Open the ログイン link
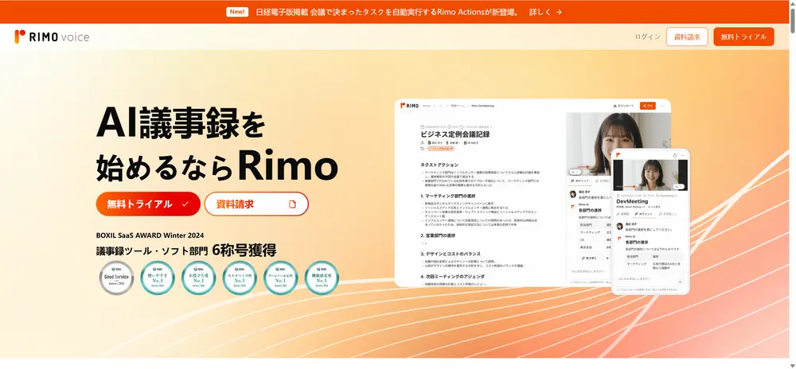 tap(647, 37)
